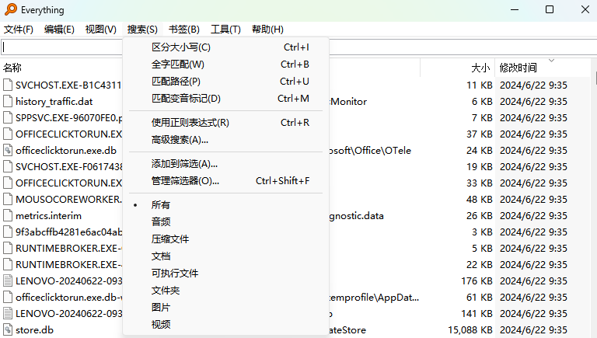Maximize the Everything window

click(x=550, y=9)
